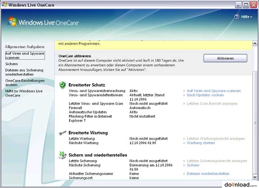Viewport: 259px width, 188px height.
Task: Click Phishing Filter in Internet Explorer 7 label
Action: click(x=90, y=119)
